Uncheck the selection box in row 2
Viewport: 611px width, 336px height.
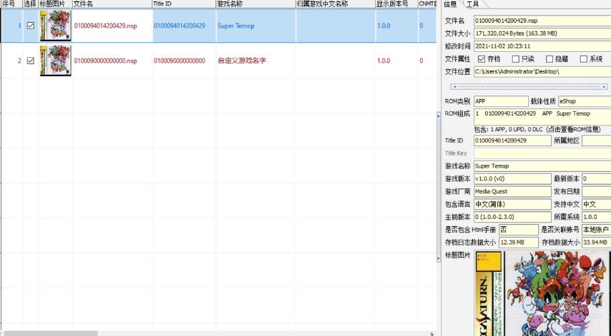click(x=30, y=61)
